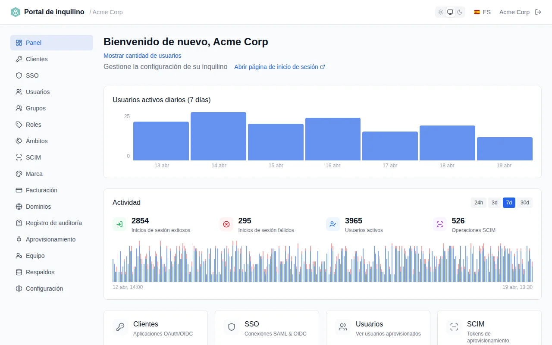The image size is (552, 345).
Task: Open the ES language selector
Action: click(482, 12)
